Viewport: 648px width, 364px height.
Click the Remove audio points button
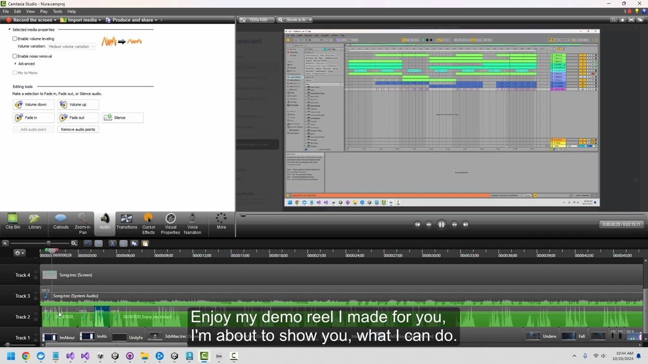[78, 129]
